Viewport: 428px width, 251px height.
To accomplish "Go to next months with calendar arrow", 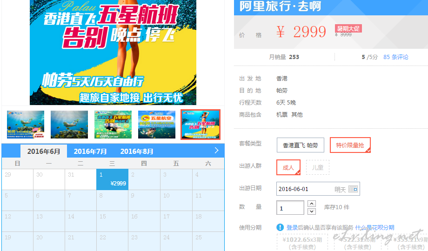I will click(216, 150).
